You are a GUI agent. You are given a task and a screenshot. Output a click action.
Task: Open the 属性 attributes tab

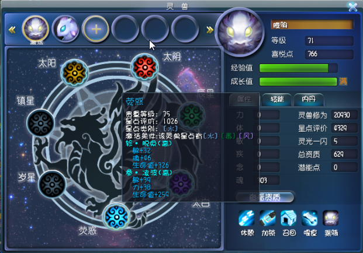point(244,100)
